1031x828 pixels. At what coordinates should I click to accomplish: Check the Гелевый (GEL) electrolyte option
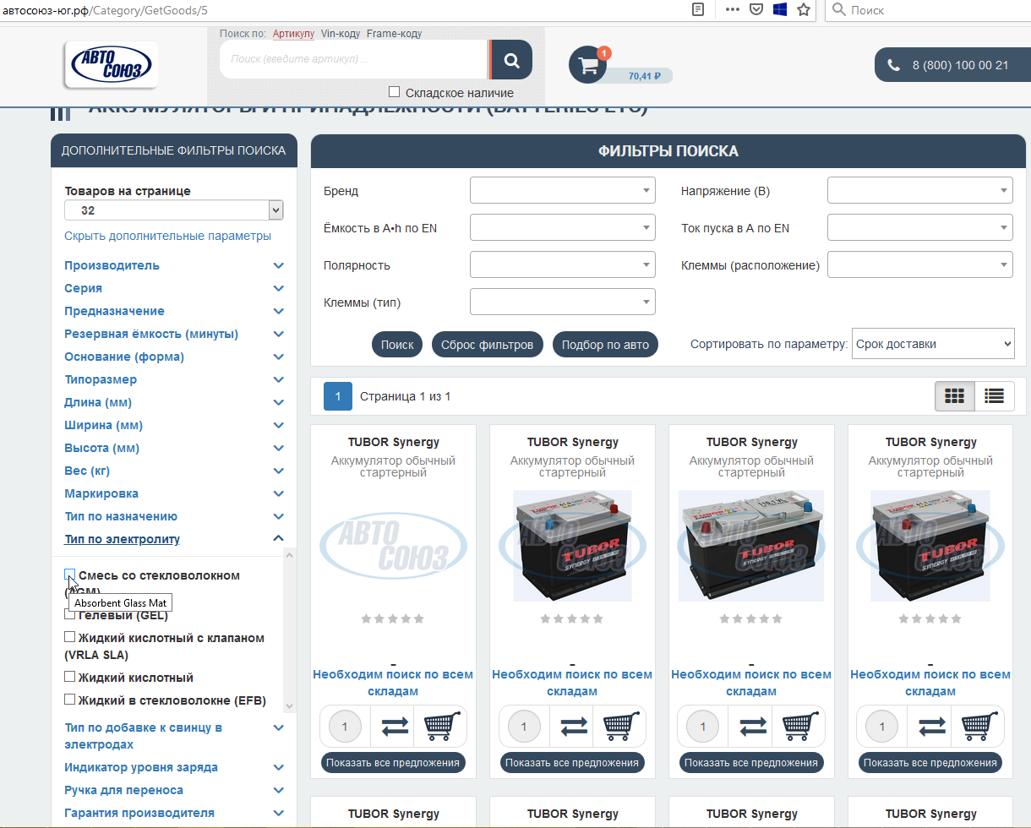pos(70,614)
